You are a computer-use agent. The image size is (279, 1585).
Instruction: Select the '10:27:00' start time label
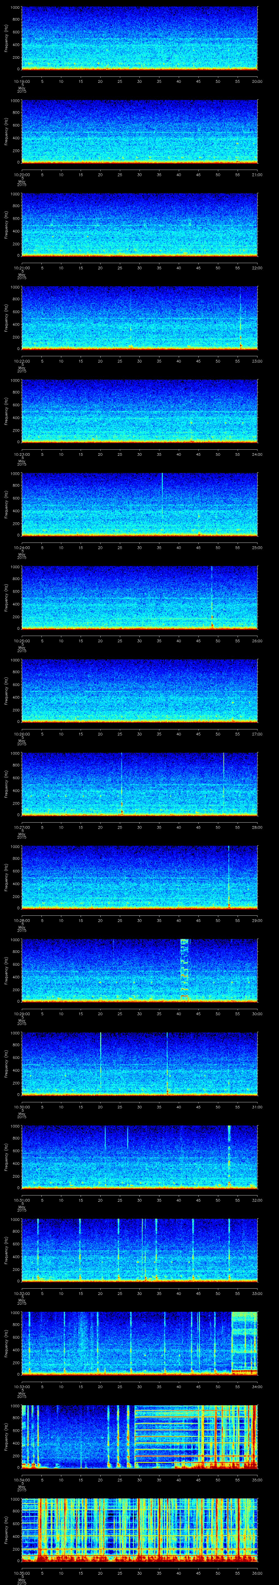(22, 827)
